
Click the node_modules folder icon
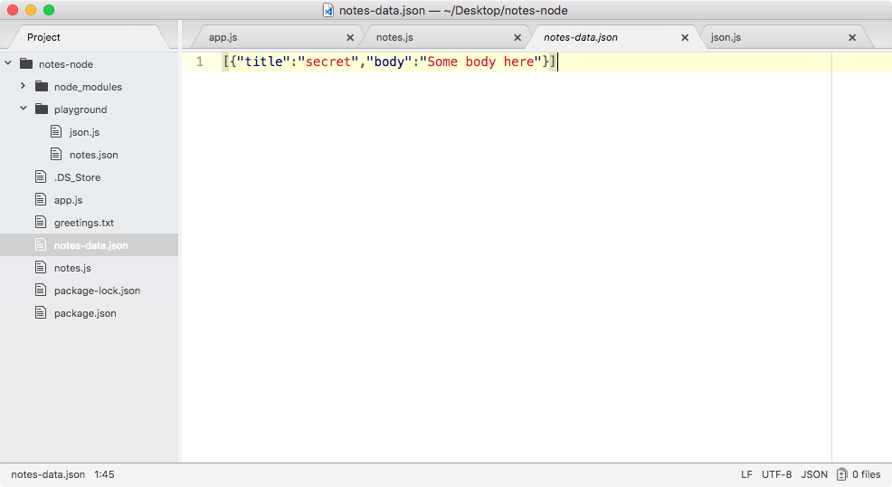pos(42,86)
